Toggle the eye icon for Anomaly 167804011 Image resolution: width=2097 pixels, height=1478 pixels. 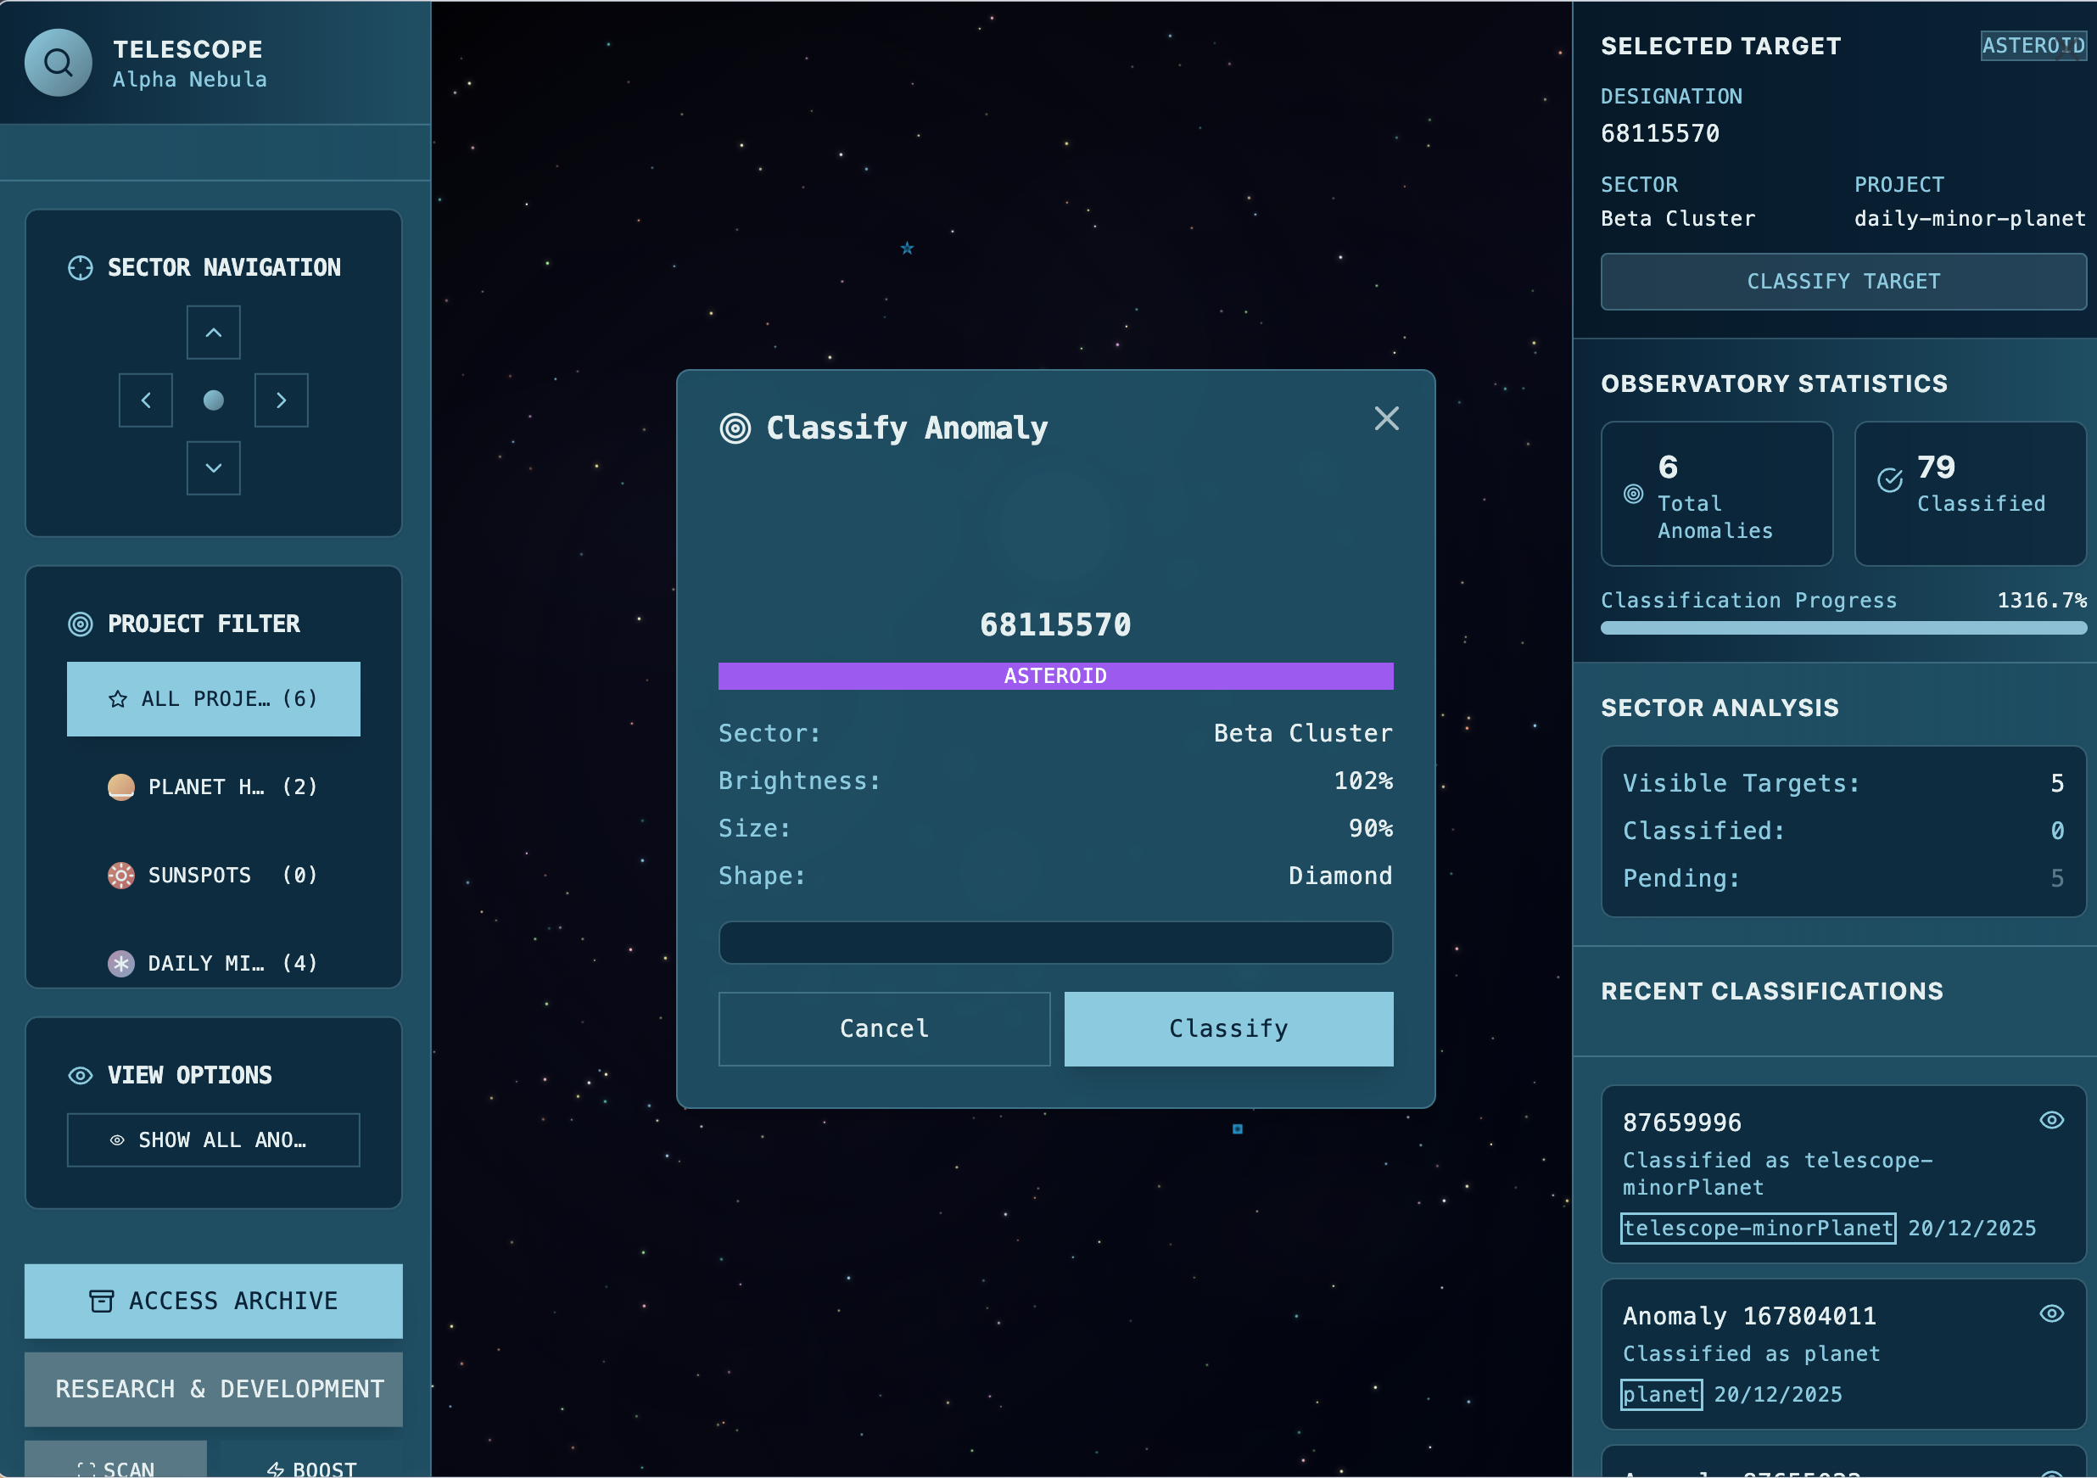[2050, 1313]
